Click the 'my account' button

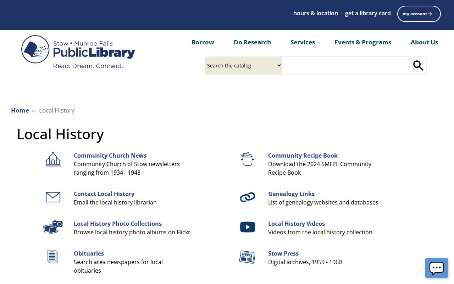[x=419, y=14]
